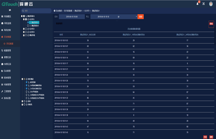
Task: Click the 报警记录 bell icon in sidebar
Action: tap(2, 57)
